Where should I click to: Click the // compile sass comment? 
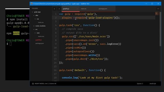(x=73, y=29)
